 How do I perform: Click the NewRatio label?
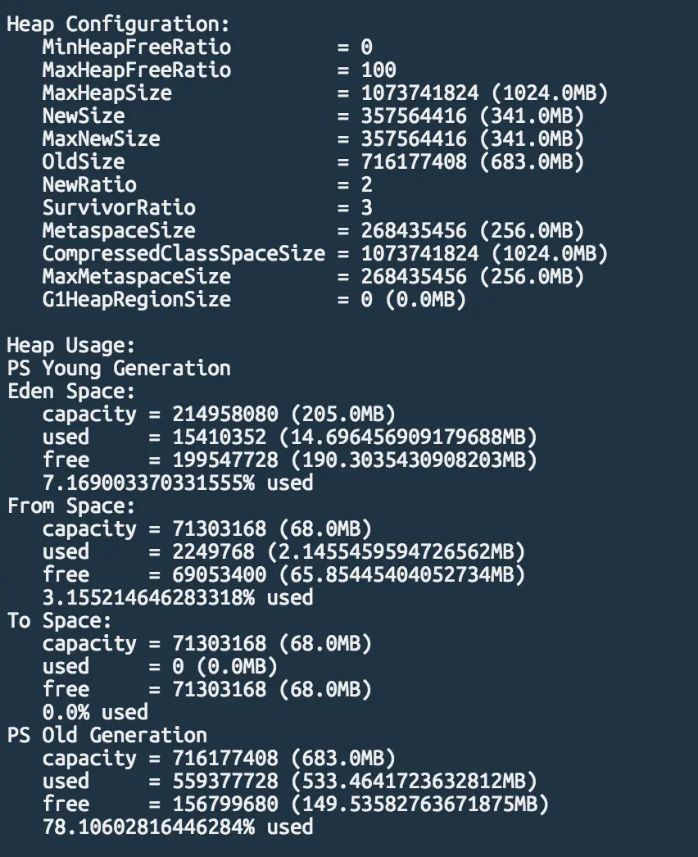pos(89,184)
